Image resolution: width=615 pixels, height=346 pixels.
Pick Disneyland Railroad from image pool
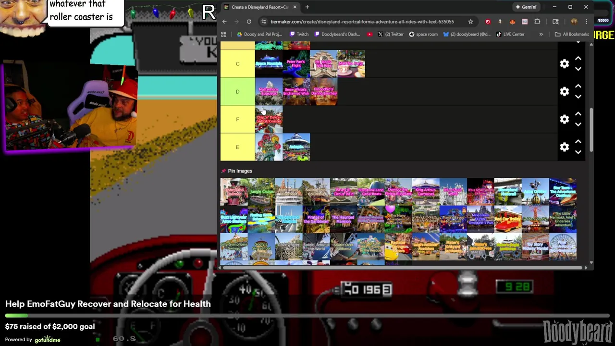234,192
